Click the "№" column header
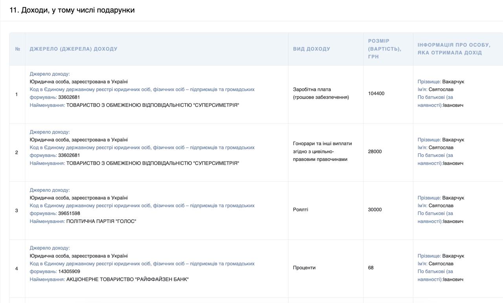Viewport: 503px width, 303px height. (17, 49)
